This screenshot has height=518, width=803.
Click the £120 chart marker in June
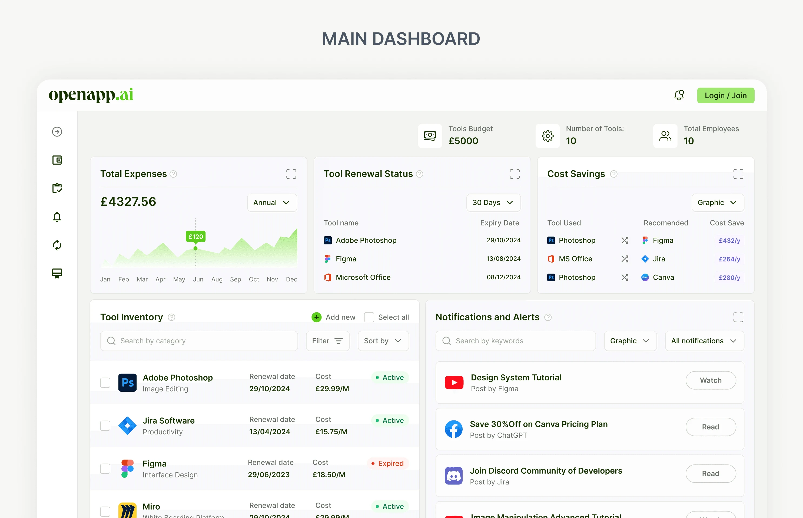(x=195, y=237)
